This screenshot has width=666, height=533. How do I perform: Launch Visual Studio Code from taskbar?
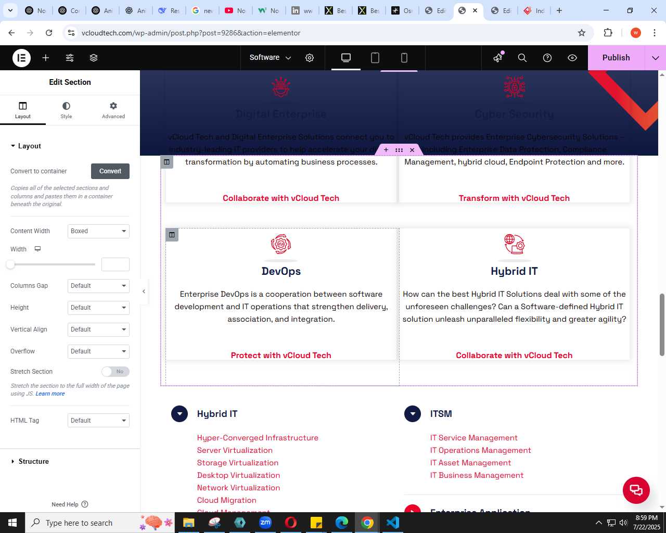(x=393, y=523)
